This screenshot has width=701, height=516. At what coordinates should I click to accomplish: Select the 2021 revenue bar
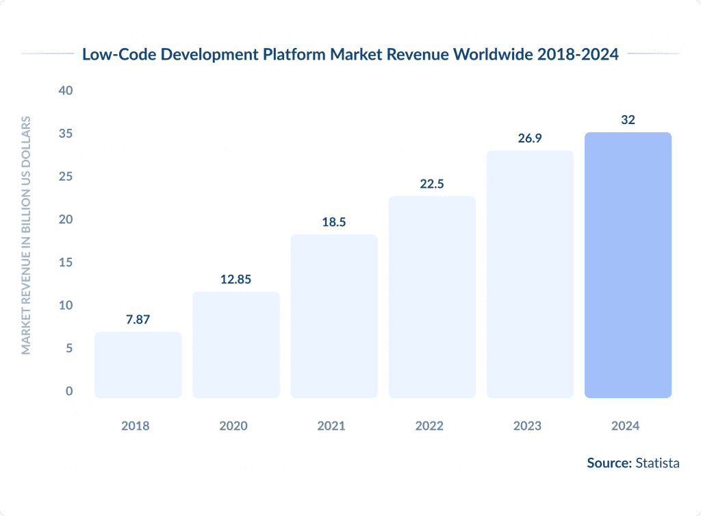coord(334,315)
